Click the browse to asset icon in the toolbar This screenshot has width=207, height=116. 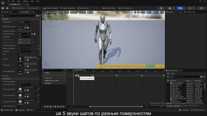(x=7, y=8)
